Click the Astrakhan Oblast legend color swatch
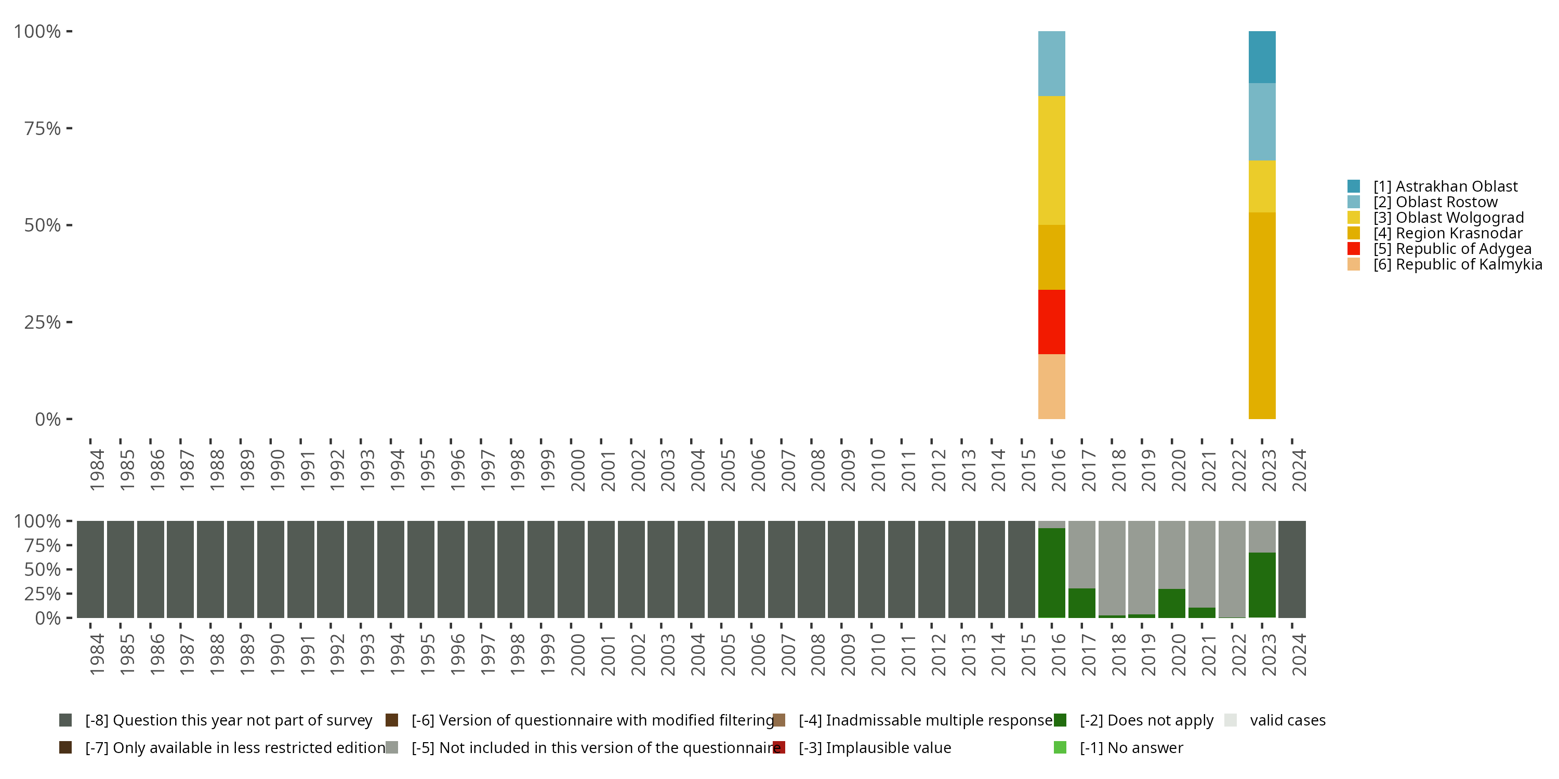 pyautogui.click(x=1354, y=186)
